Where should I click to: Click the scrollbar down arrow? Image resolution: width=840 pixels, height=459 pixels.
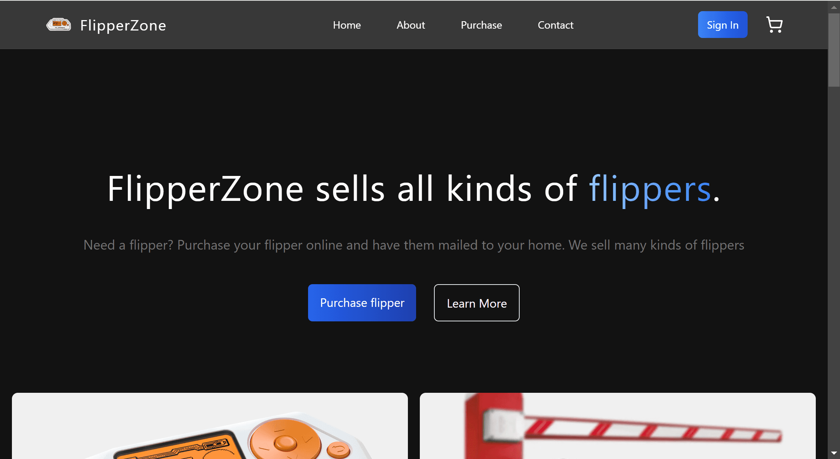[834, 453]
